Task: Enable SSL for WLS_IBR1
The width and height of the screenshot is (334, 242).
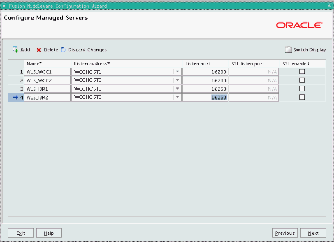Action: point(302,89)
